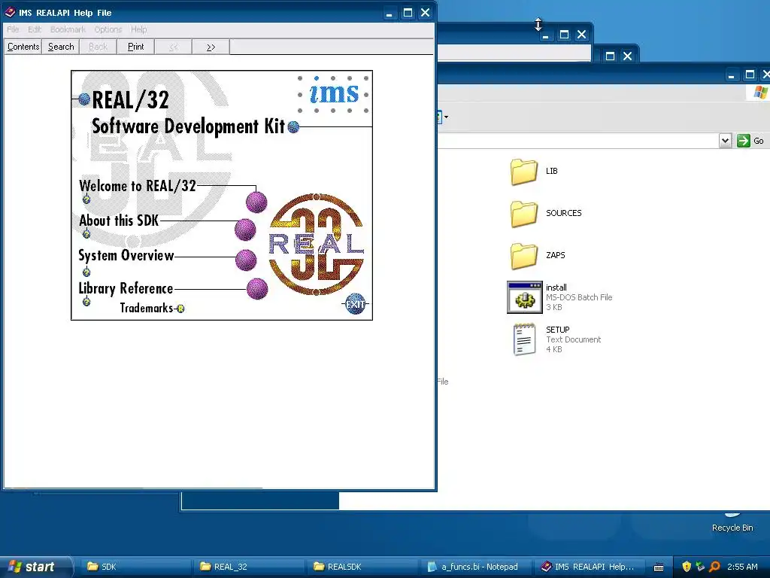Click the IMS REALAPI Help File title icon
770x578 pixels.
10,12
